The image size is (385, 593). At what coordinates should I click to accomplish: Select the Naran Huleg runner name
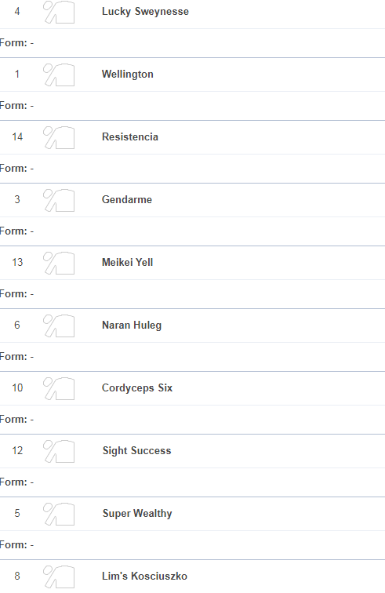click(x=132, y=326)
